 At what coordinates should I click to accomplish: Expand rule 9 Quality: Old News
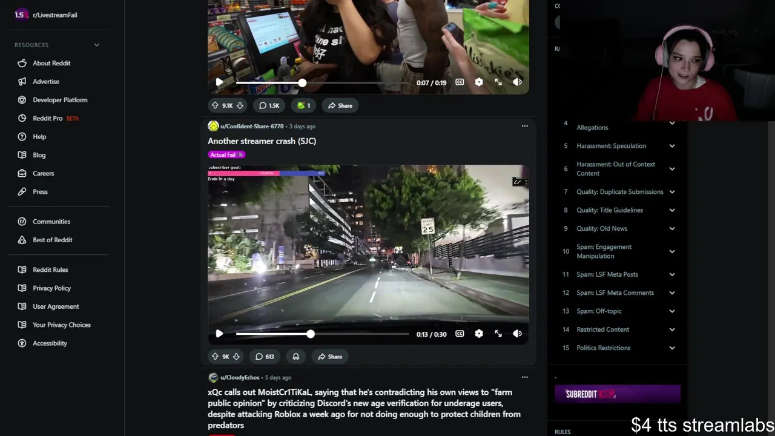point(672,228)
